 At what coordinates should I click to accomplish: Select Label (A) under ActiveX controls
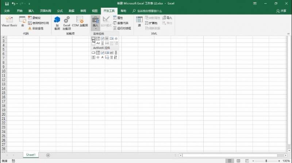(x=103, y=57)
